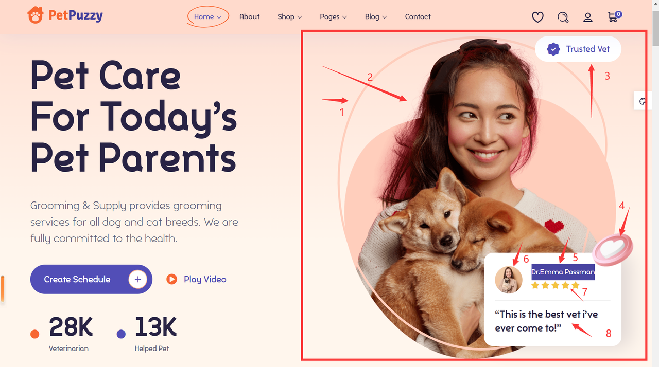The width and height of the screenshot is (659, 367).
Task: Expand the Shop dropdown menu
Action: (289, 17)
